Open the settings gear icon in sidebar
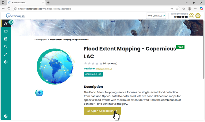Screen dimensions: 205x122 click(x=6, y=62)
